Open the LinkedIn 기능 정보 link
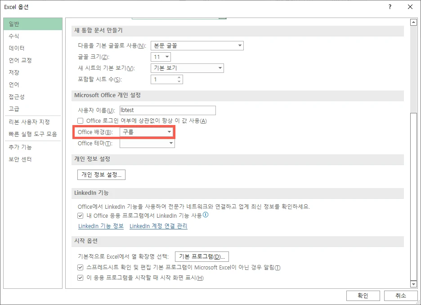The height and width of the screenshot is (305, 421). coord(101,226)
